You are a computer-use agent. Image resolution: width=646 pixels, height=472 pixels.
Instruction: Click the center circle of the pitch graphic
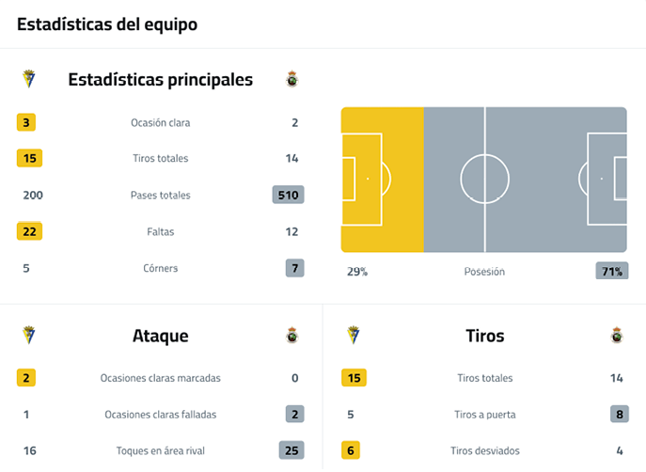point(484,179)
